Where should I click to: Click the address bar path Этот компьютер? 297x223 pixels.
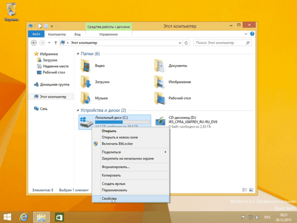(x=84, y=43)
